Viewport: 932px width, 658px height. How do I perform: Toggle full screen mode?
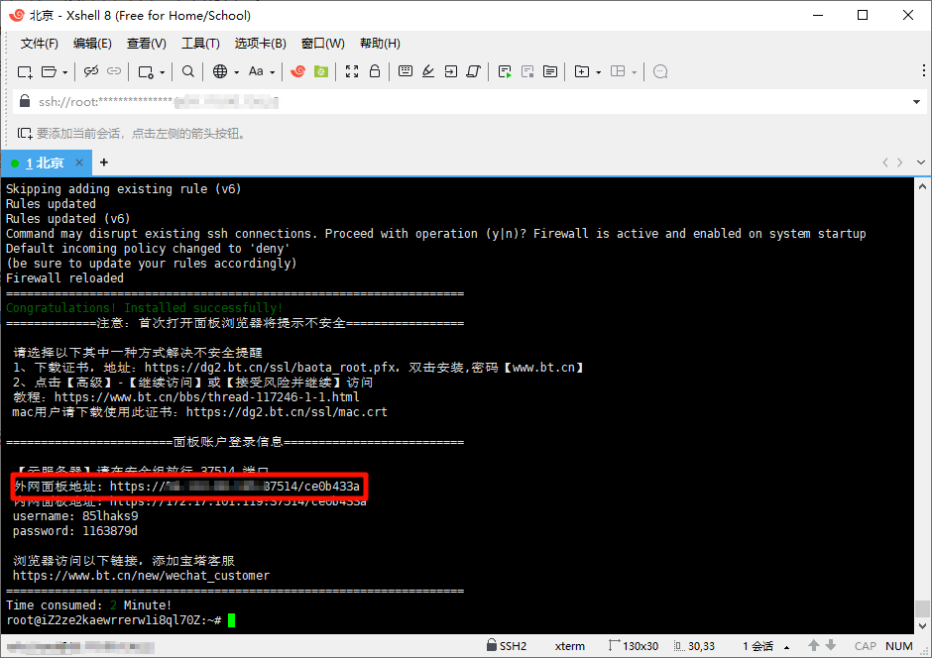(x=351, y=71)
